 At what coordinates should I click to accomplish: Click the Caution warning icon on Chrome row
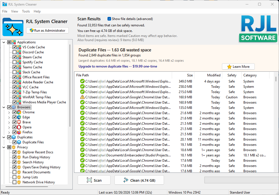coord(82,97)
